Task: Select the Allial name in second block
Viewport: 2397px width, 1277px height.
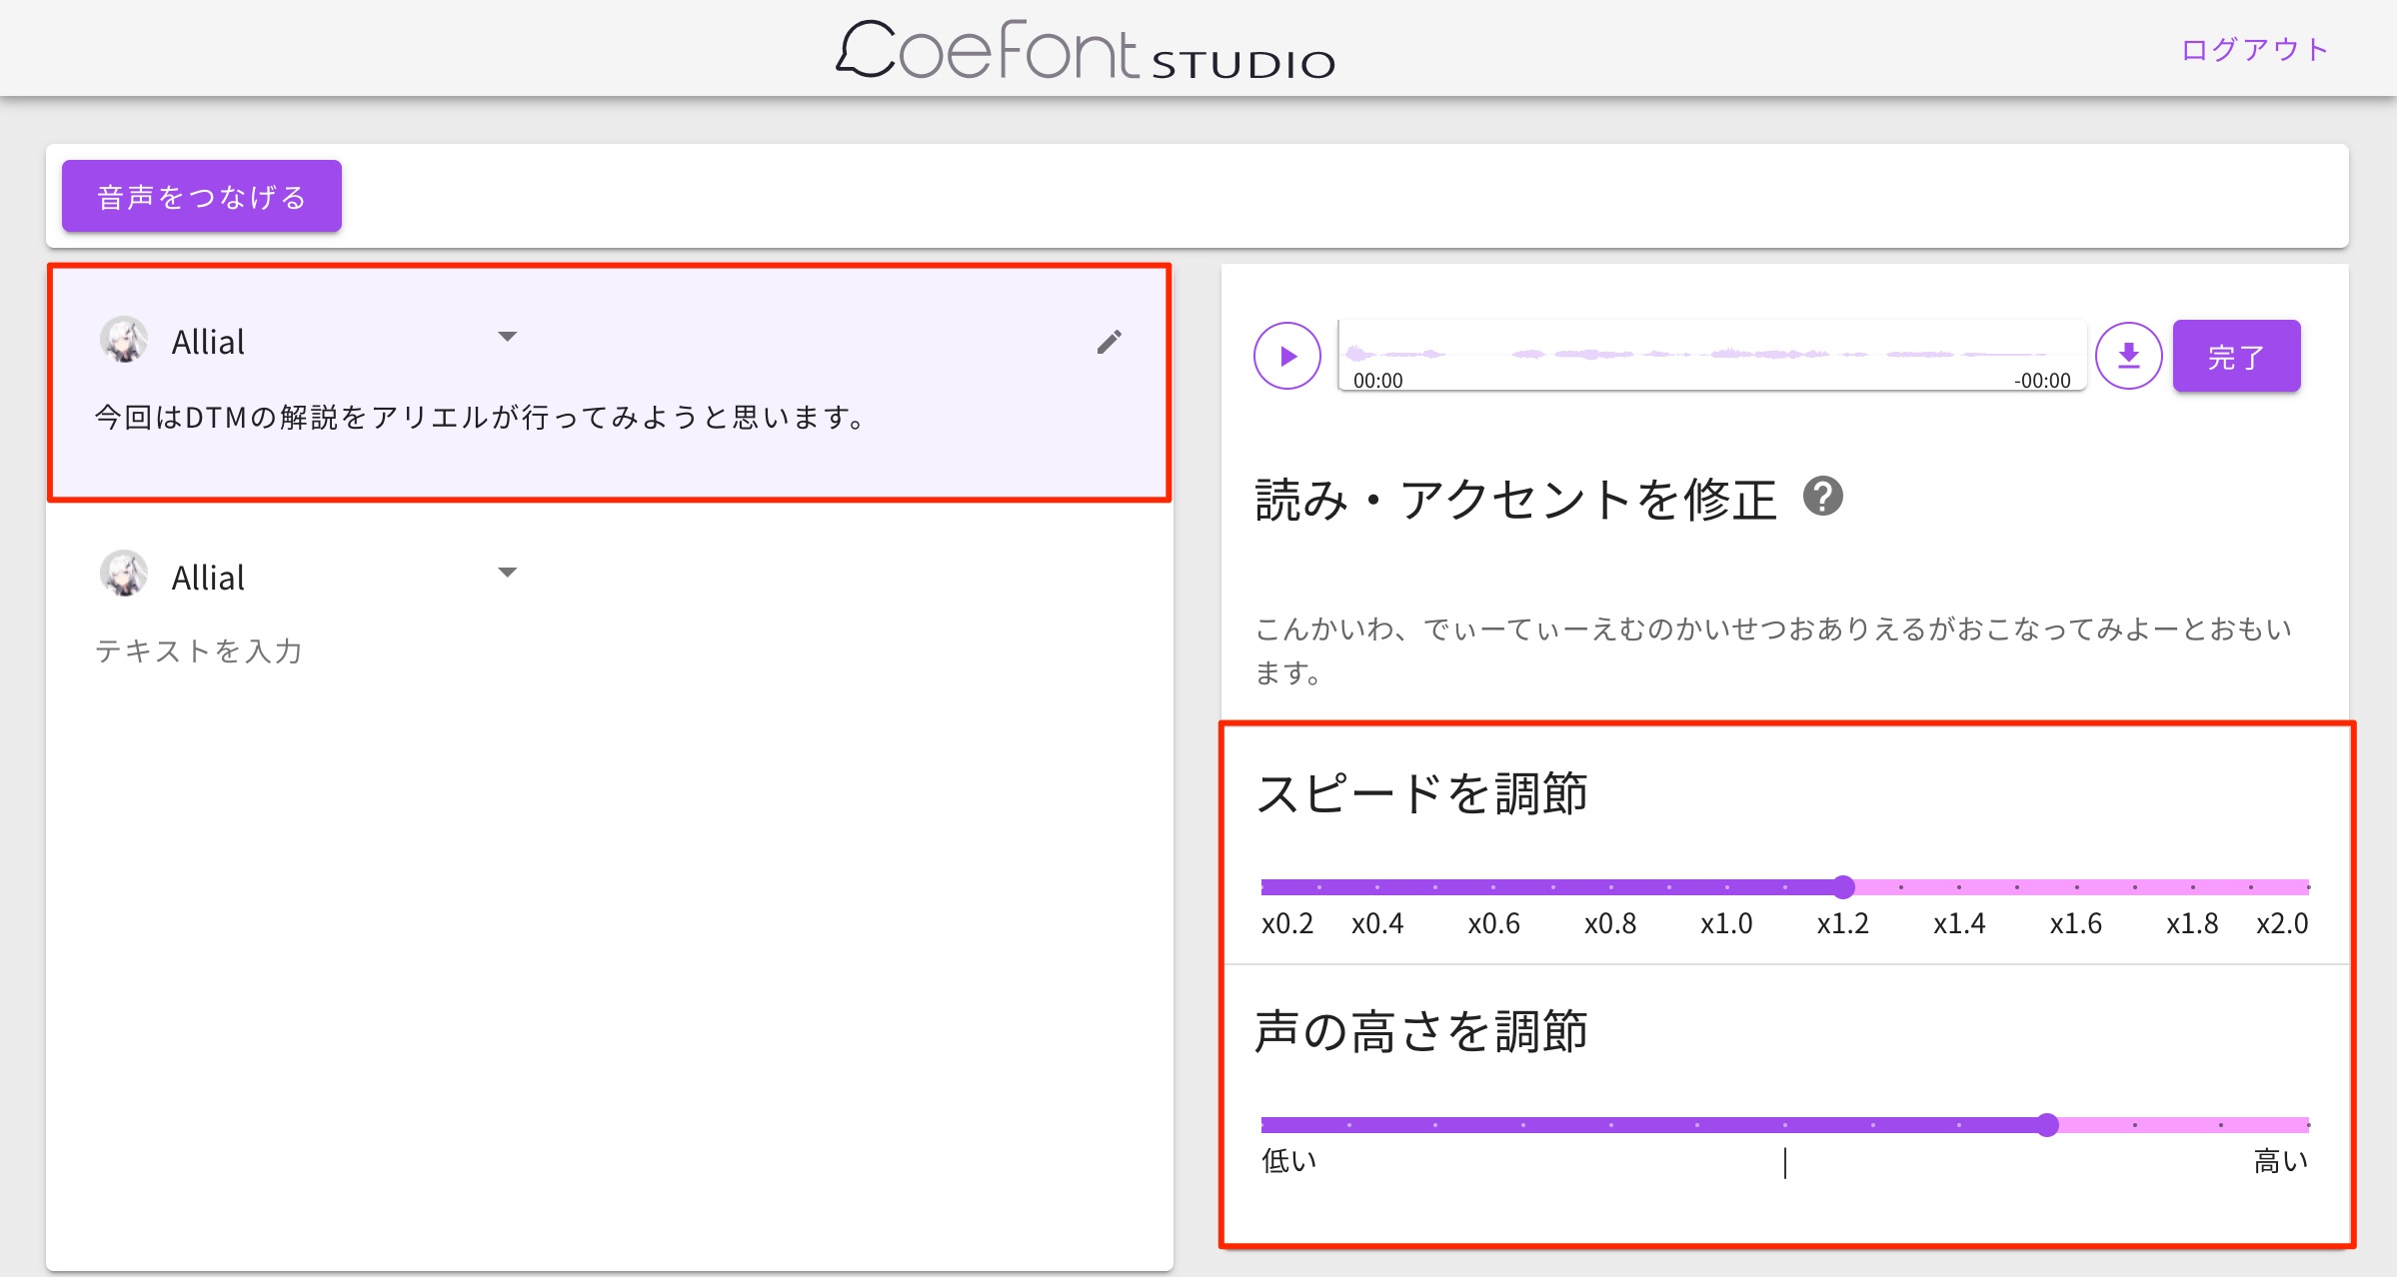Action: [208, 578]
